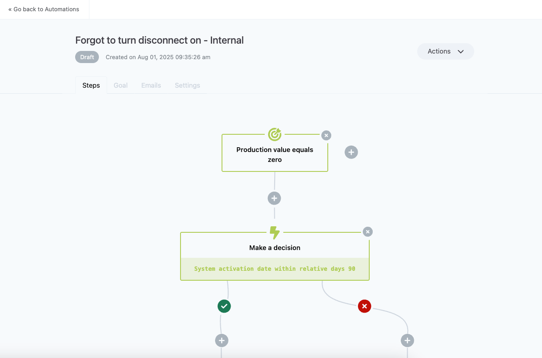Select the red X no branch
542x358 pixels.
coord(365,307)
